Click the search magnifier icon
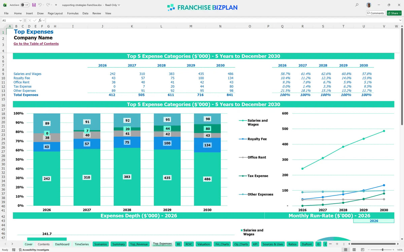 (x=357, y=5)
